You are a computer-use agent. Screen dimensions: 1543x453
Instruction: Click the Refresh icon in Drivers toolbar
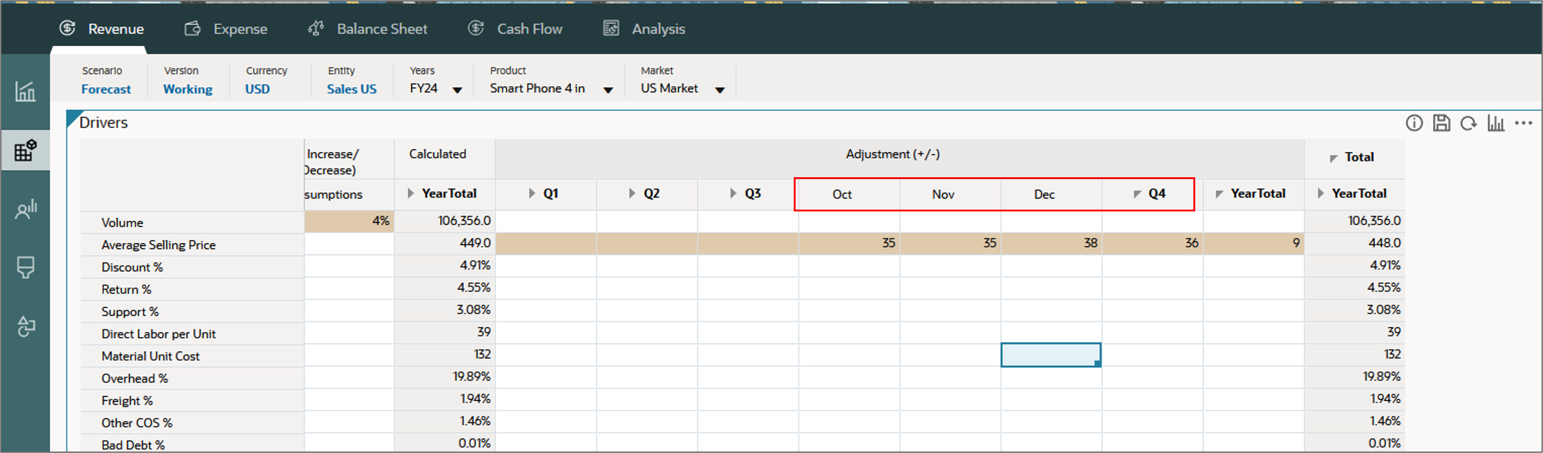click(x=1468, y=124)
